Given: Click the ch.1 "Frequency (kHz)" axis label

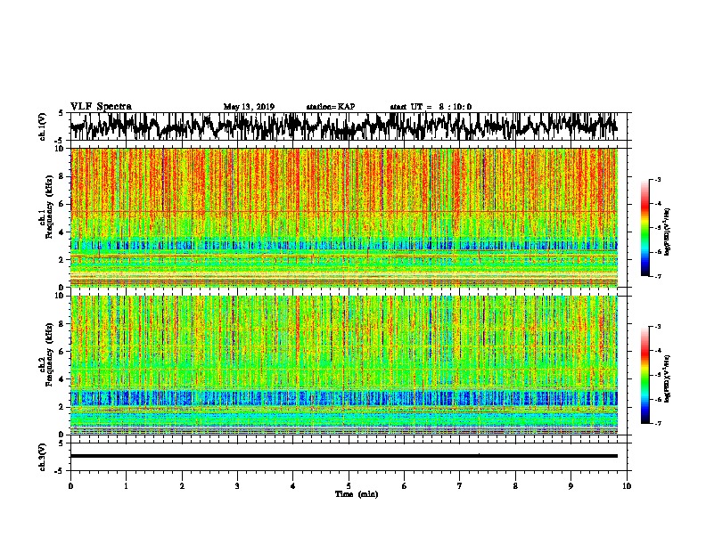Looking at the screenshot, I should pyautogui.click(x=49, y=207).
